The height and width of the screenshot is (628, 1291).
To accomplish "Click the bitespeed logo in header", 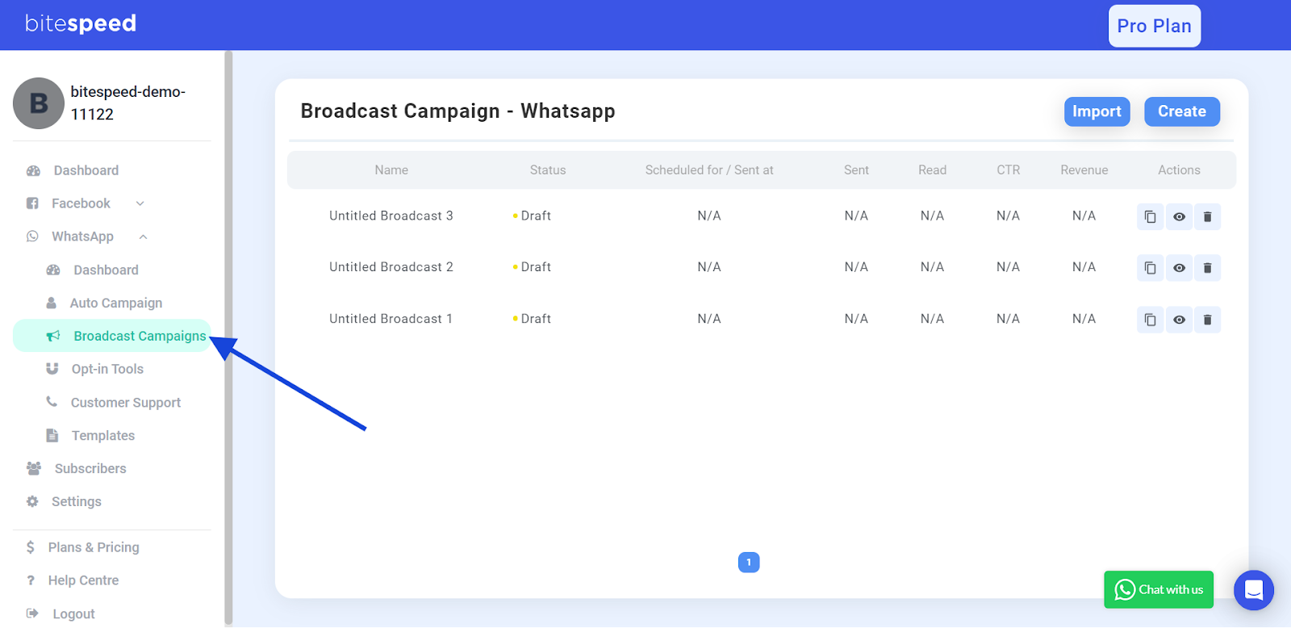I will 81,23.
